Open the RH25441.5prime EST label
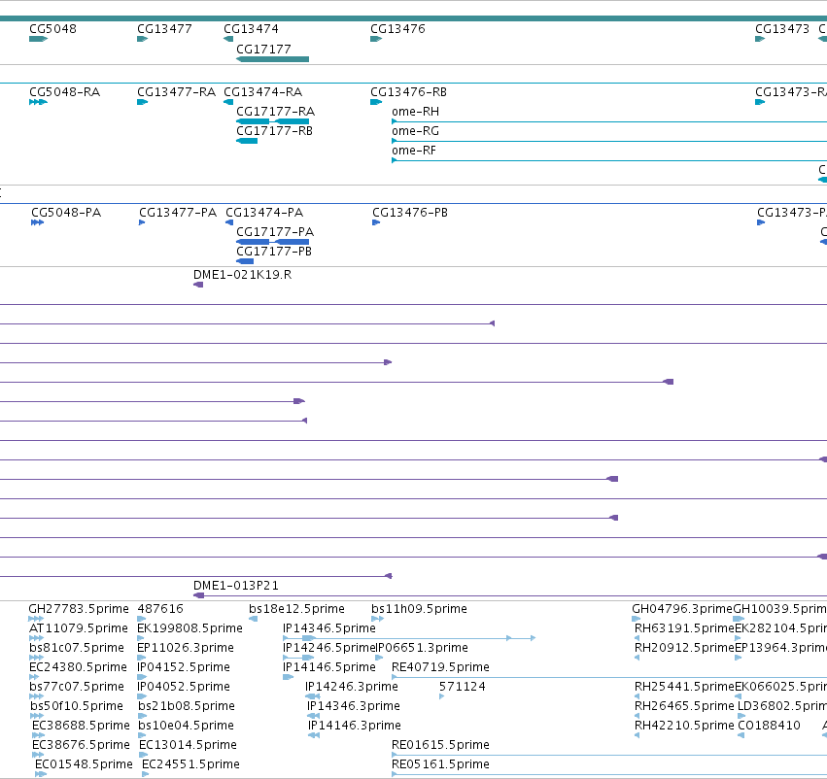827x779 pixels. [x=684, y=688]
